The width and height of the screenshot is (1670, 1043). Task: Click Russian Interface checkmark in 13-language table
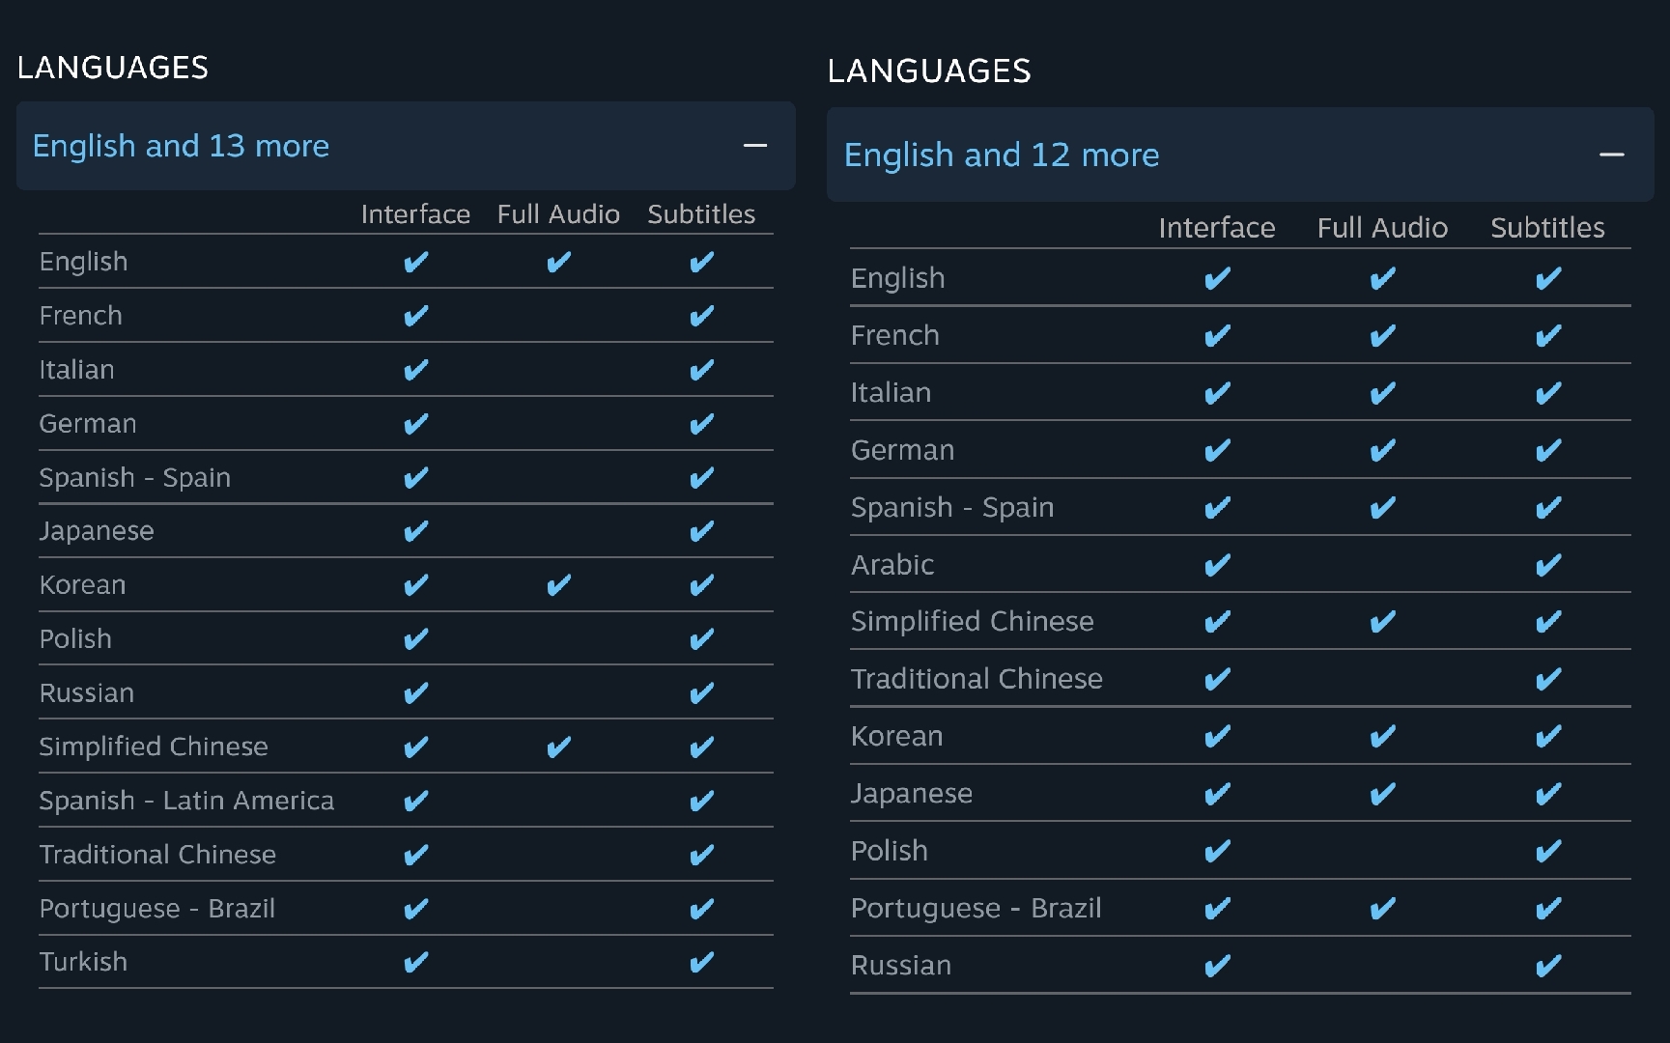pos(415,693)
